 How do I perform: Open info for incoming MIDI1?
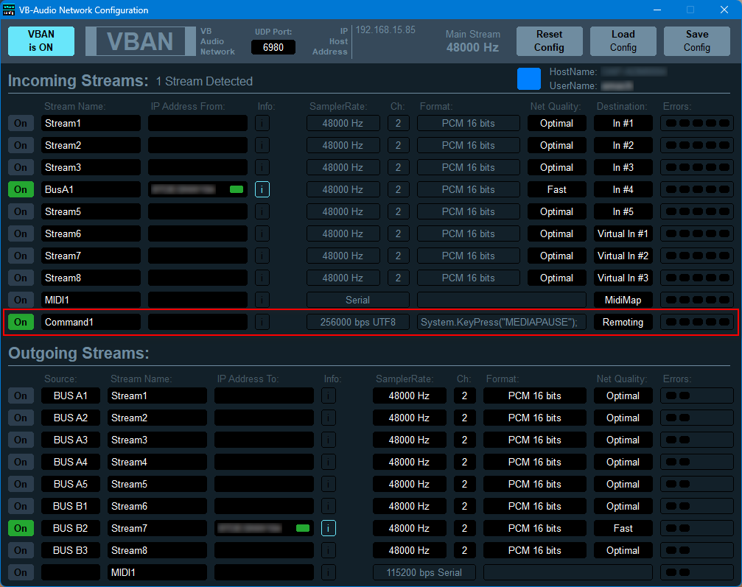pos(262,300)
